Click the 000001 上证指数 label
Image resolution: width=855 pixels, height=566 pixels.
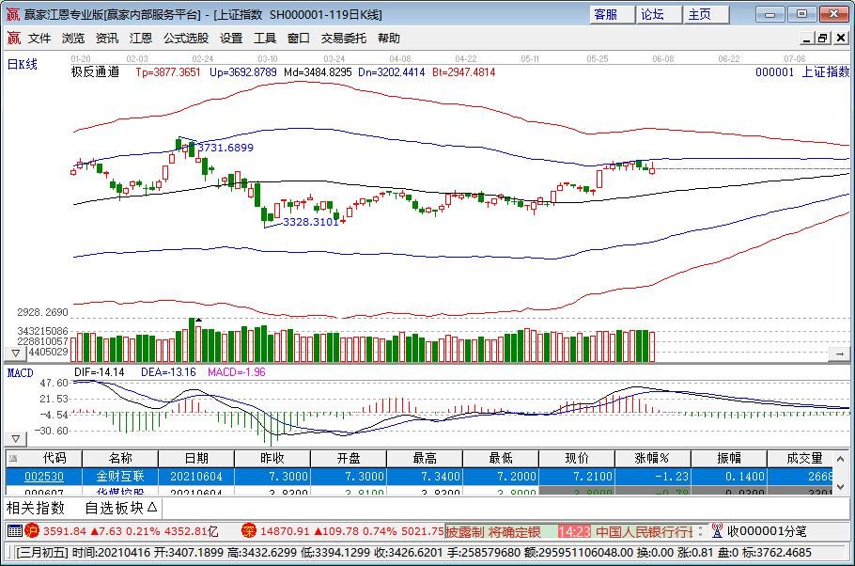(802, 71)
